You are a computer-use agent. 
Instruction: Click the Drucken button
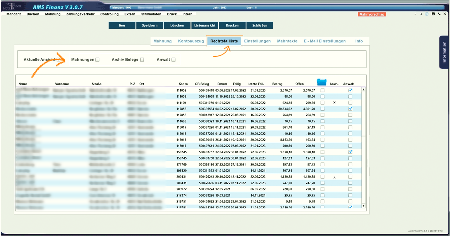pos(232,25)
